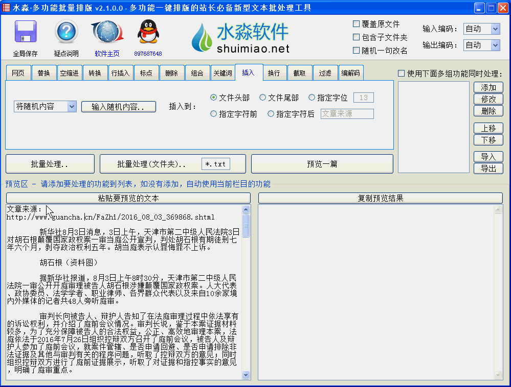
Task: Click the *.txt file extension field
Action: coord(215,164)
